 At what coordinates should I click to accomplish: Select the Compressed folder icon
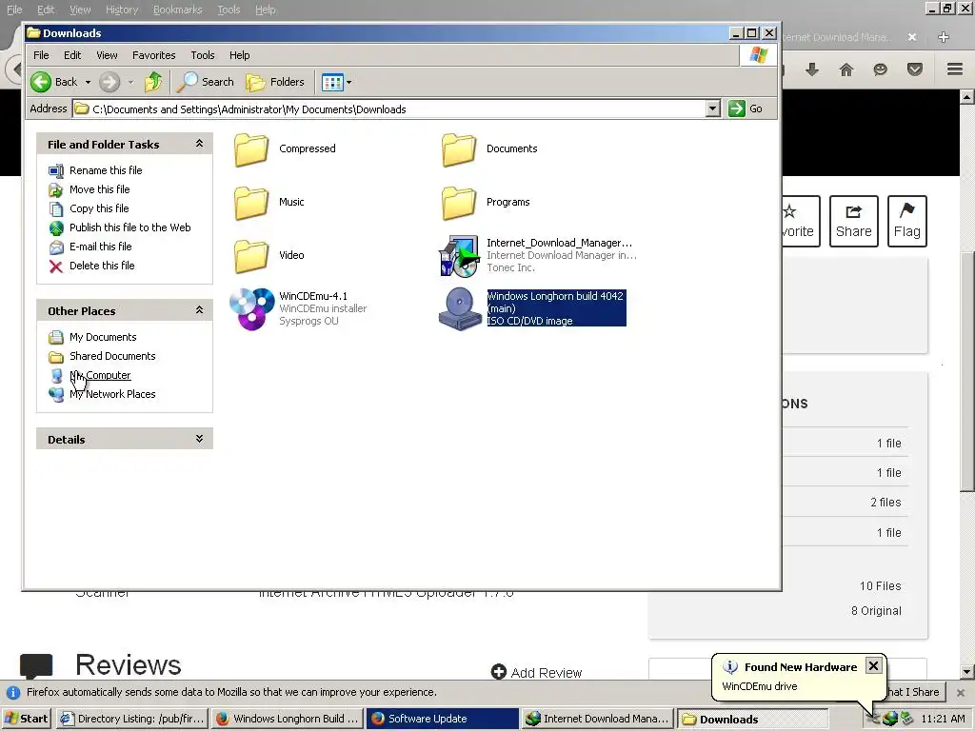coord(251,149)
